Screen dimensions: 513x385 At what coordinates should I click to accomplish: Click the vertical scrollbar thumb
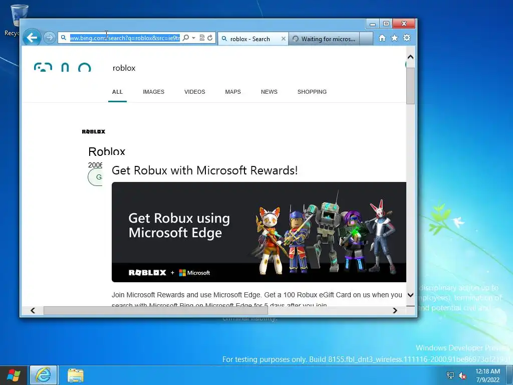[x=410, y=86]
